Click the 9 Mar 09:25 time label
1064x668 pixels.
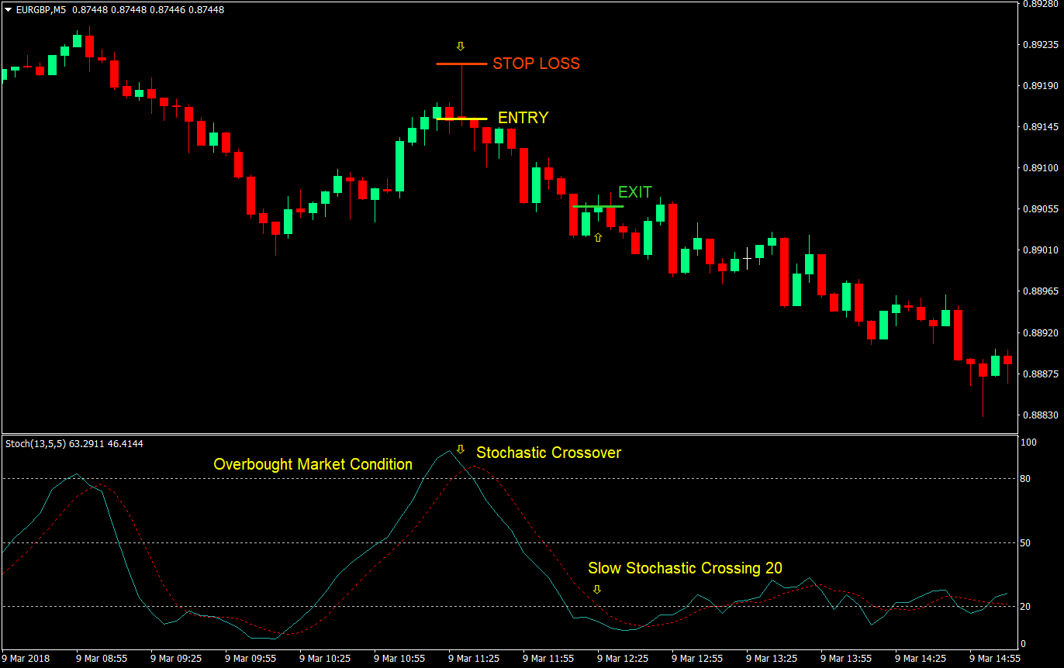176,658
